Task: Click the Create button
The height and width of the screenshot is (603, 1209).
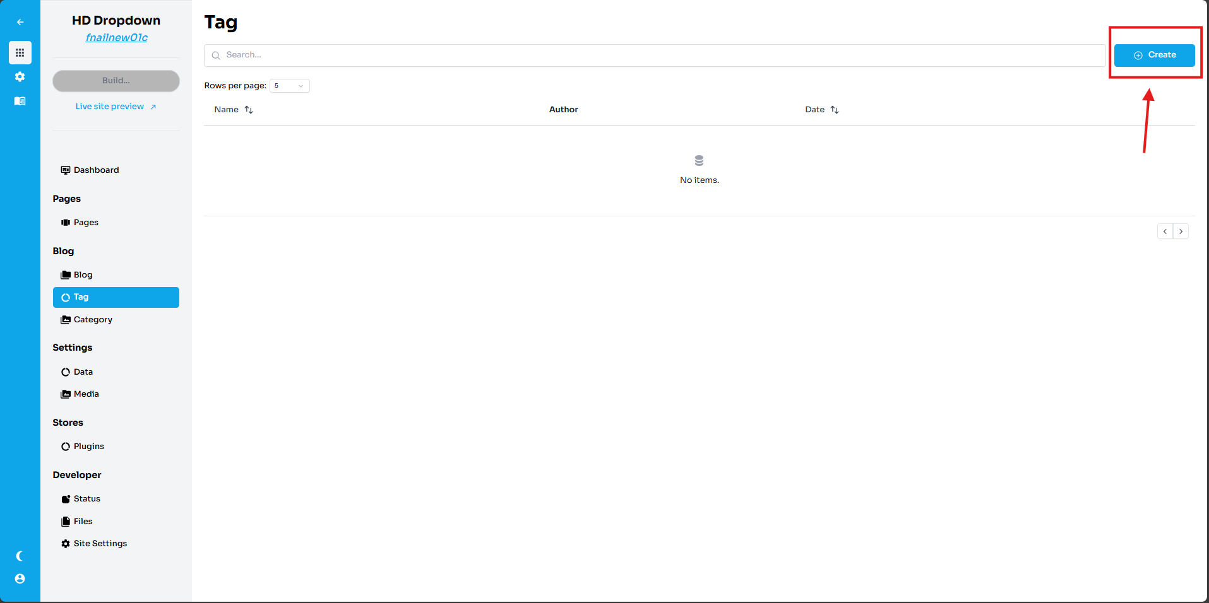Action: coord(1154,56)
